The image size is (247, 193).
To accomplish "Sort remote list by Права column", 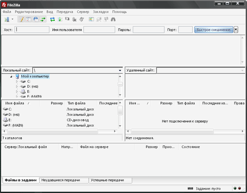I will [239, 103].
